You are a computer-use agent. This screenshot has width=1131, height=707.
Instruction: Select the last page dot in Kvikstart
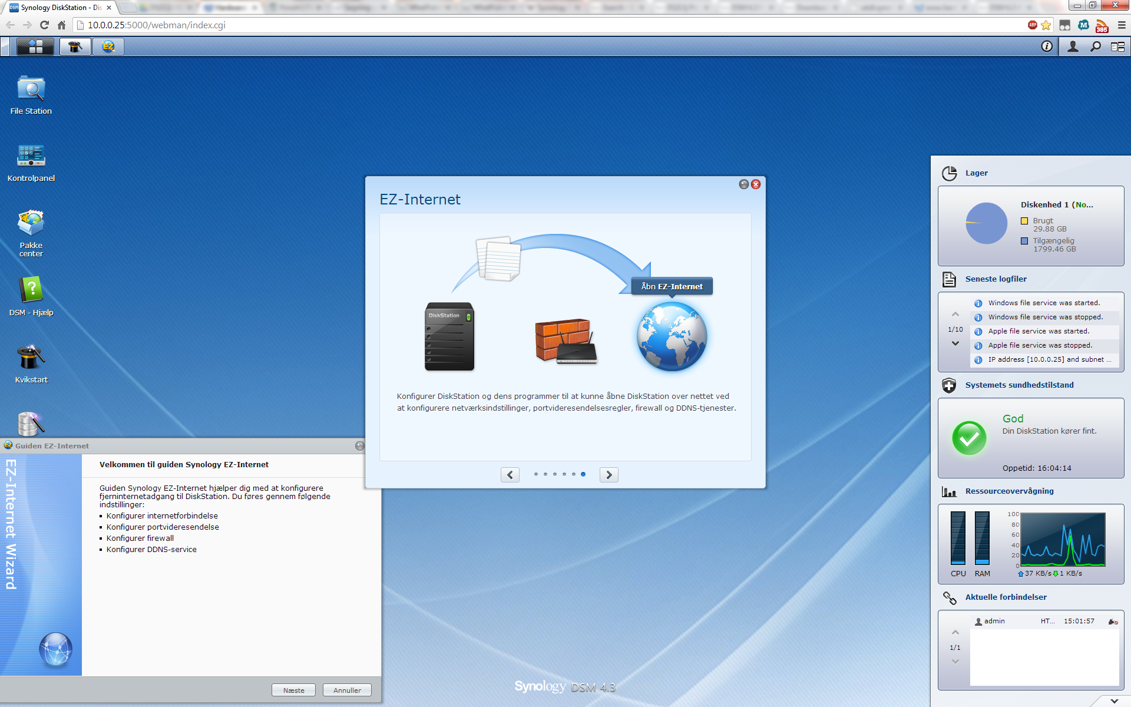583,474
